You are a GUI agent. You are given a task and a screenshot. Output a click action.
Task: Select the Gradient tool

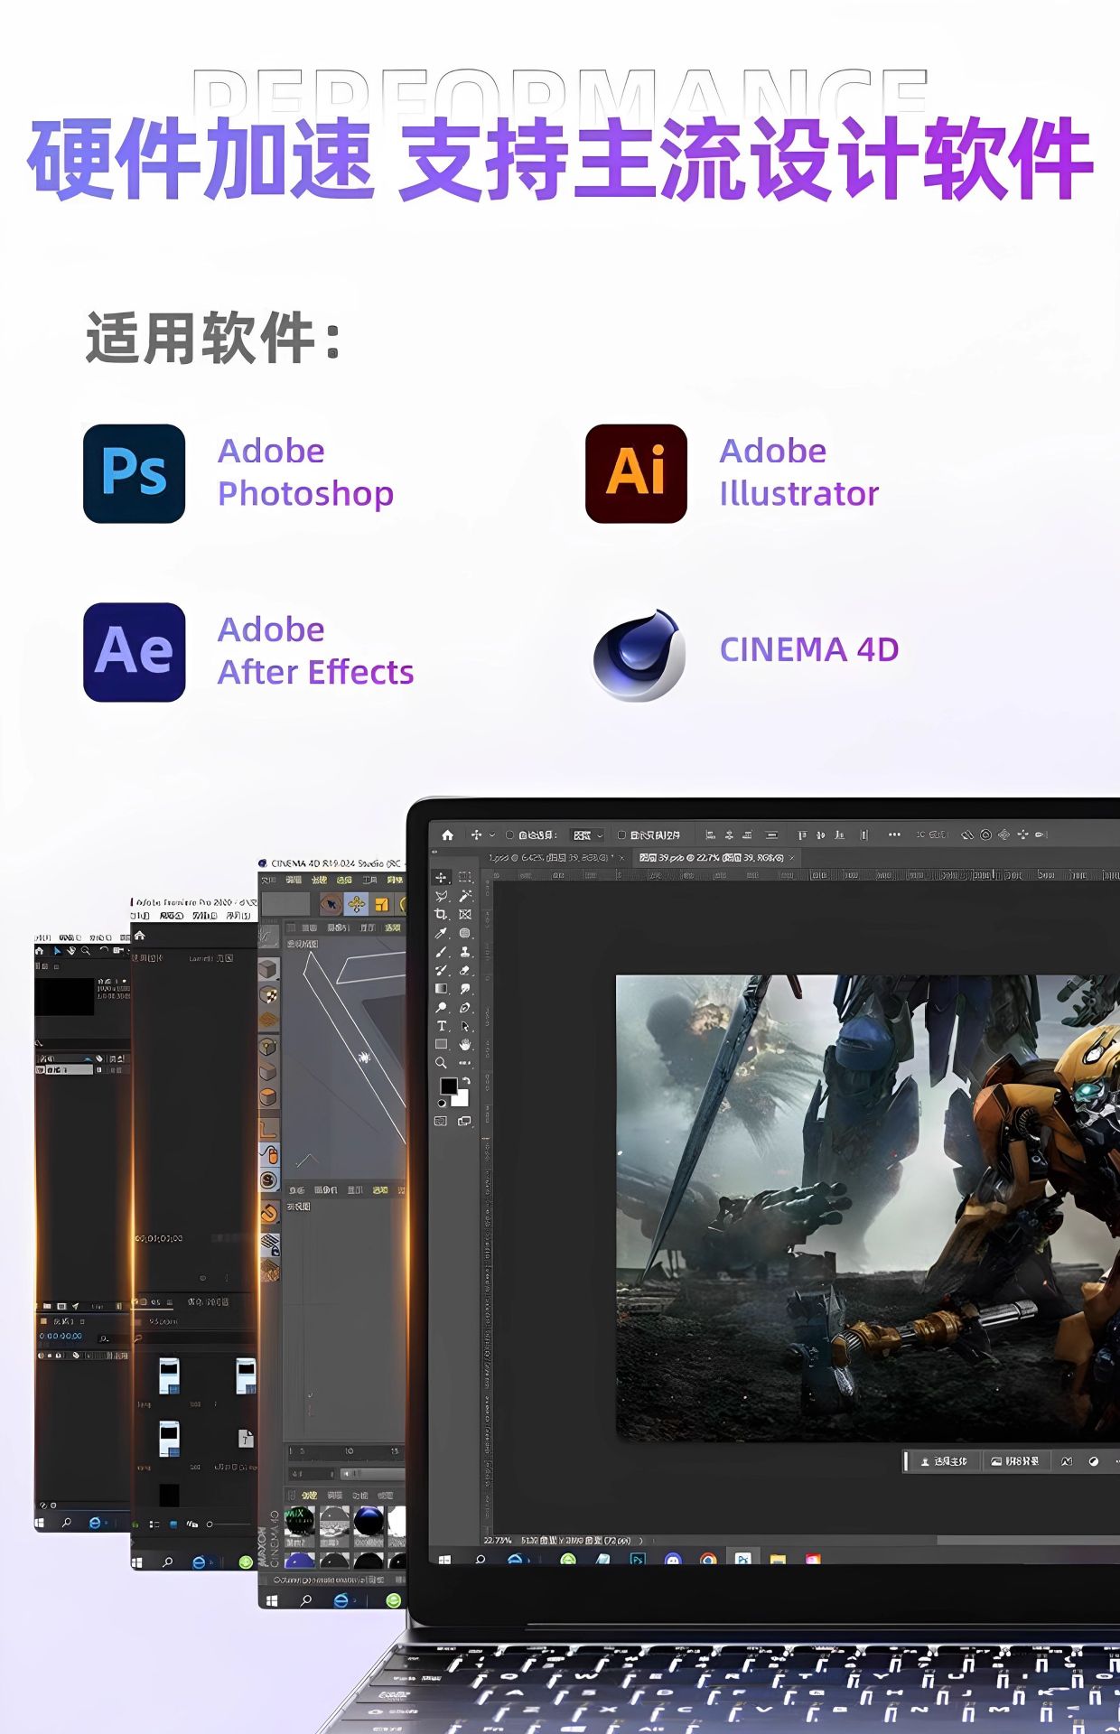coord(442,989)
